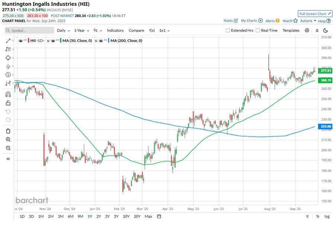This screenshot has width=336, height=226.
Task: Add chart to My Charts plus icon
Action: click(260, 20)
